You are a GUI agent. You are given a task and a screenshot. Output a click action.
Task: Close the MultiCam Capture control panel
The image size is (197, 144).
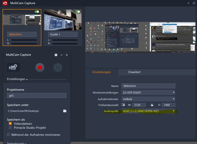67,55
